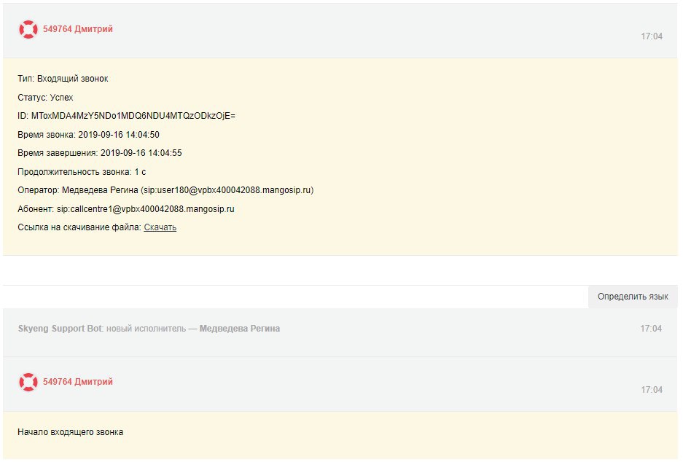Click the 17:04 timestamp of the top message
This screenshot has width=683, height=462.
click(651, 36)
